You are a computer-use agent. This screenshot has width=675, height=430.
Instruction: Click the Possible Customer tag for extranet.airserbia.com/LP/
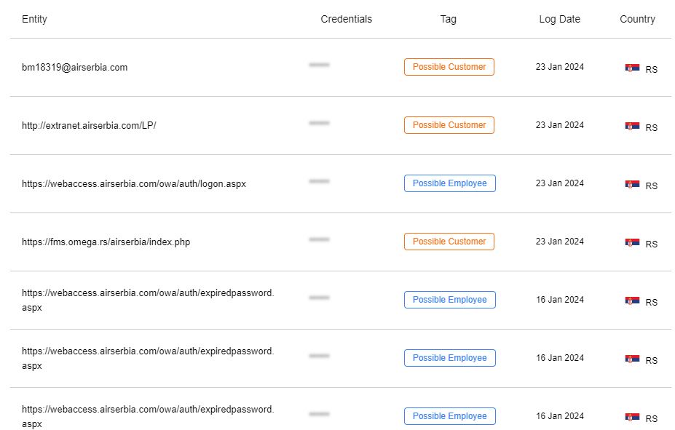pyautogui.click(x=449, y=125)
